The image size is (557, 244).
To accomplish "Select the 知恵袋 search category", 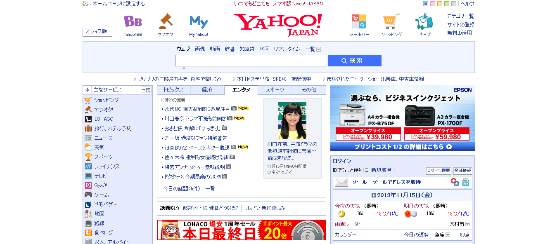I will pos(247,49).
